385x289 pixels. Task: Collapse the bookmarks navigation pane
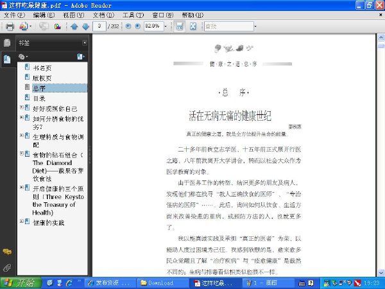click(x=85, y=43)
